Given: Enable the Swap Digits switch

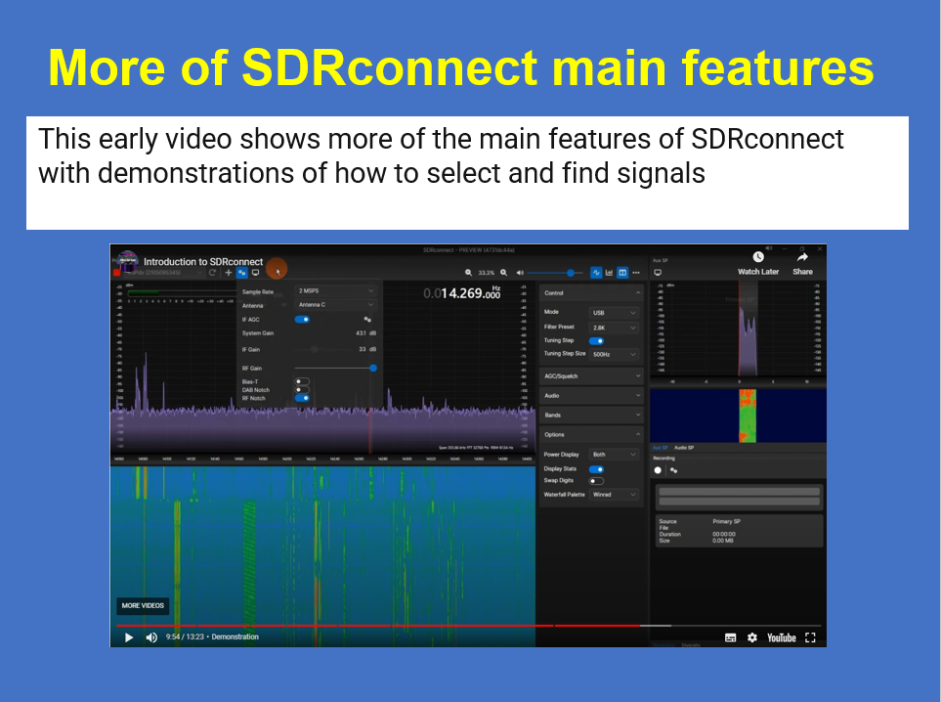Looking at the screenshot, I should [x=596, y=480].
